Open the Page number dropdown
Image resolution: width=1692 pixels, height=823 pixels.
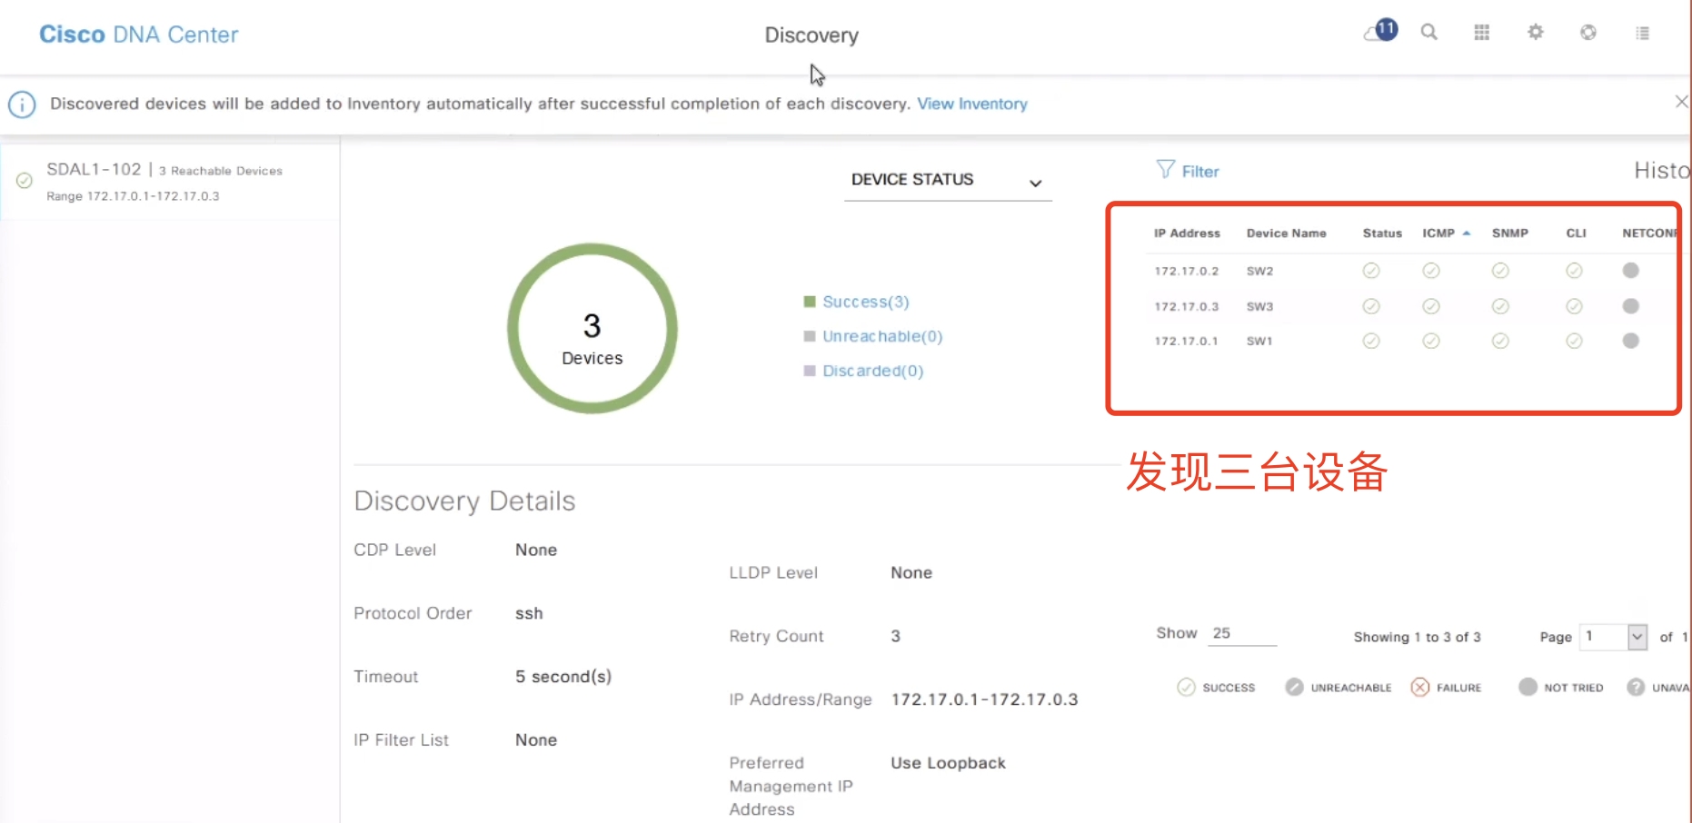pyautogui.click(x=1614, y=637)
